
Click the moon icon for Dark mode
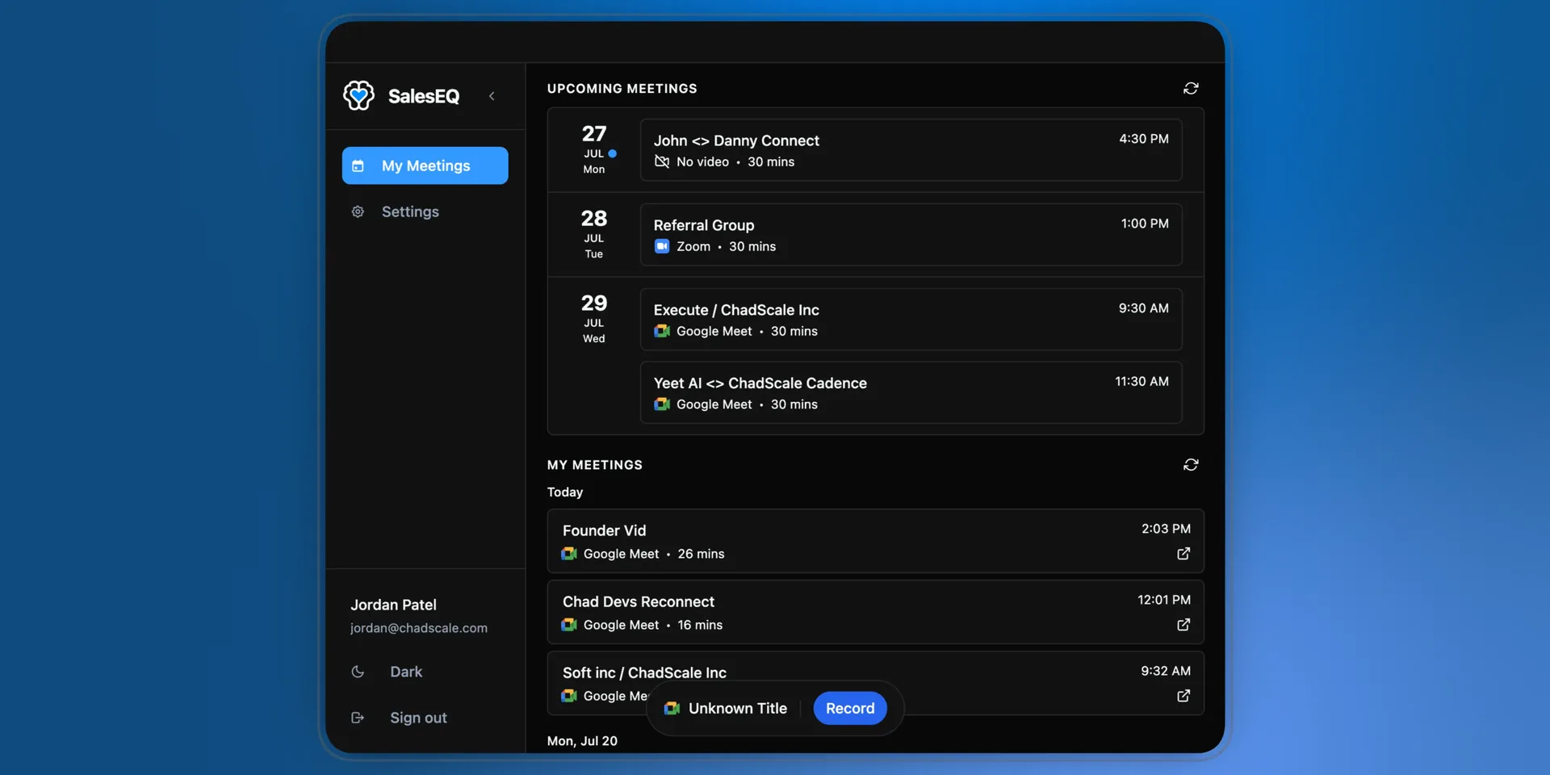(358, 672)
